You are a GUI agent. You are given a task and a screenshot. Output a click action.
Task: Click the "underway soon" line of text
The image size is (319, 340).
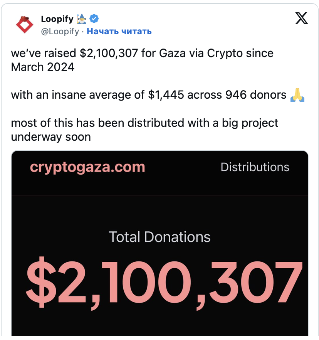[x=51, y=136]
